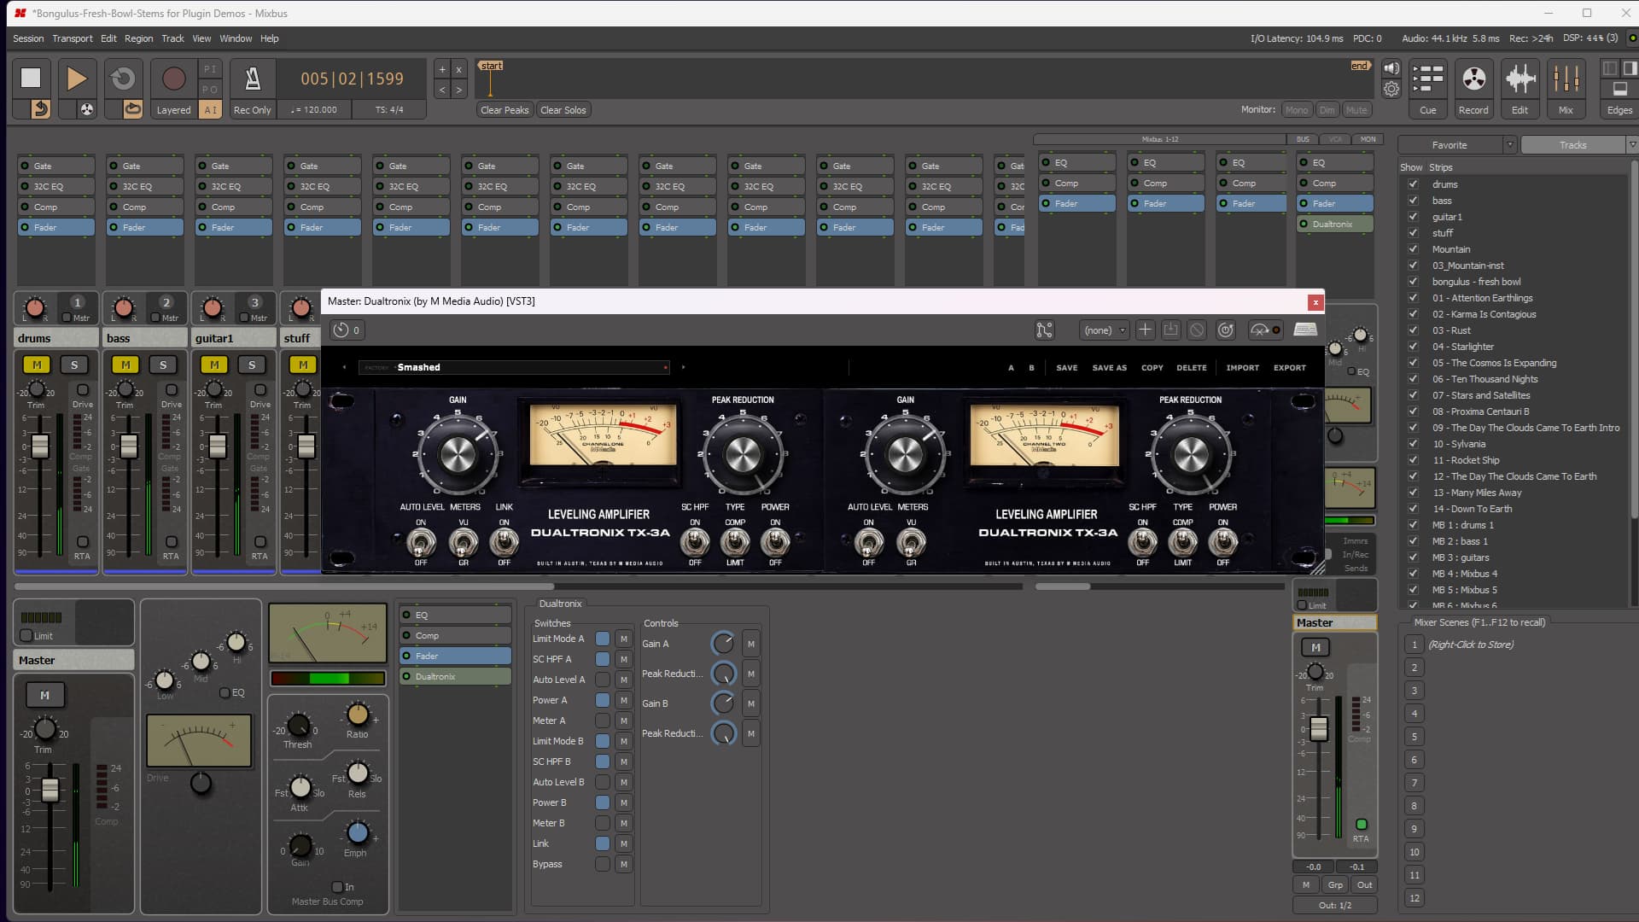Toggle return-to-start icon below Stop button
The width and height of the screenshot is (1639, 922).
40,108
